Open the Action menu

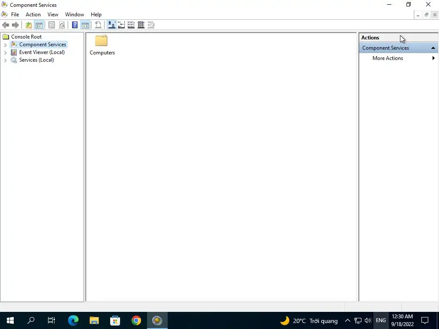coord(33,15)
